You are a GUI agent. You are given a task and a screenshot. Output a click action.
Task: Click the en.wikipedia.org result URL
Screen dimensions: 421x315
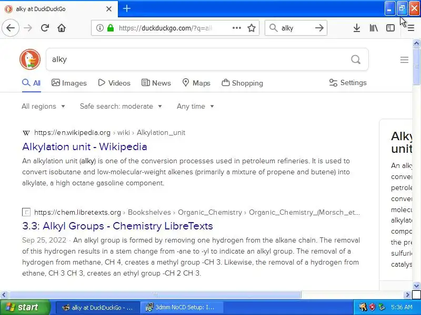point(109,133)
